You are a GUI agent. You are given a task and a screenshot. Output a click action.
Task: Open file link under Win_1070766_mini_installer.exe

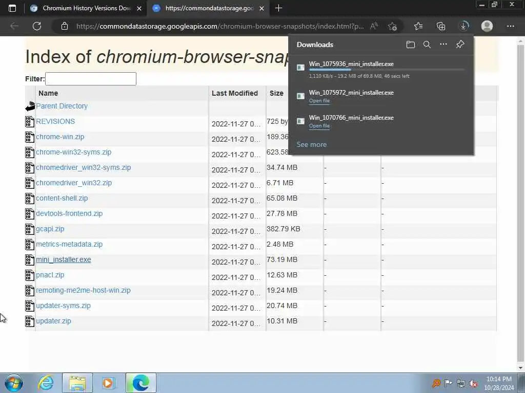coord(319,126)
